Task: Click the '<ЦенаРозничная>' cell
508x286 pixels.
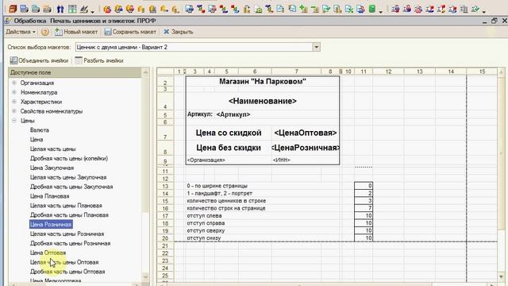Action: [306, 148]
